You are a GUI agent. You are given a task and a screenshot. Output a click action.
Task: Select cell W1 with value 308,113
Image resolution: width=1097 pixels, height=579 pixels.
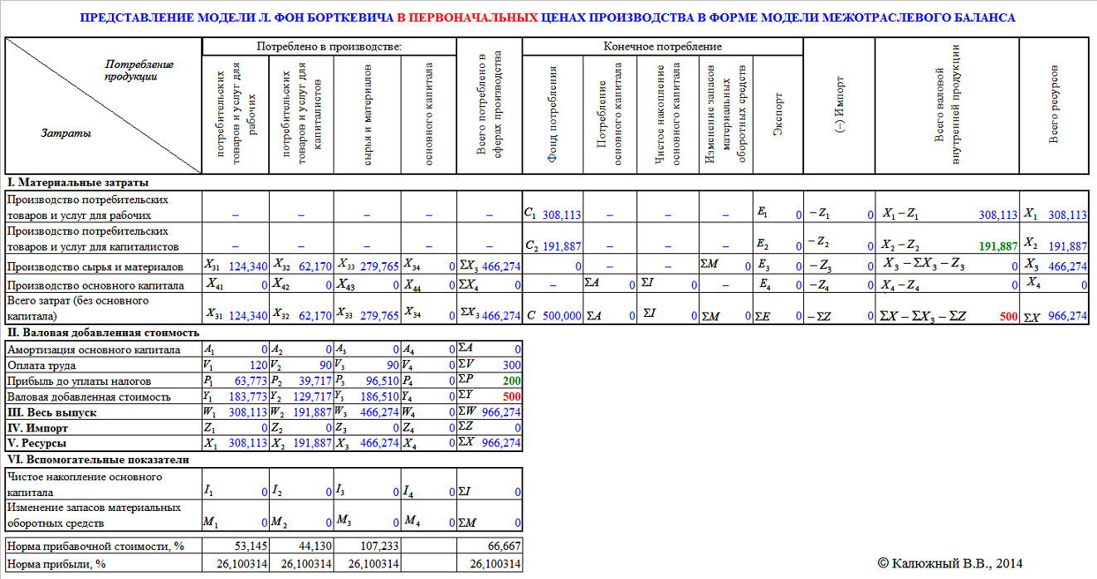(236, 412)
